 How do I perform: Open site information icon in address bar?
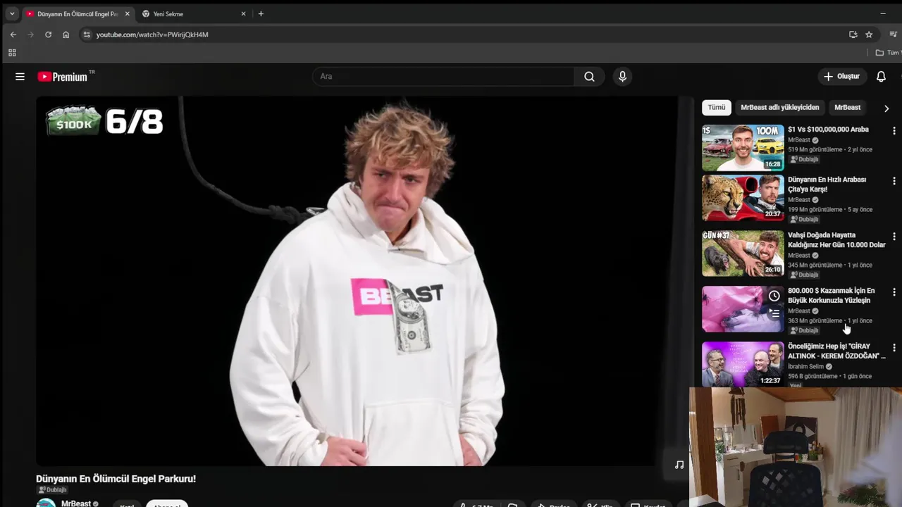click(x=86, y=35)
